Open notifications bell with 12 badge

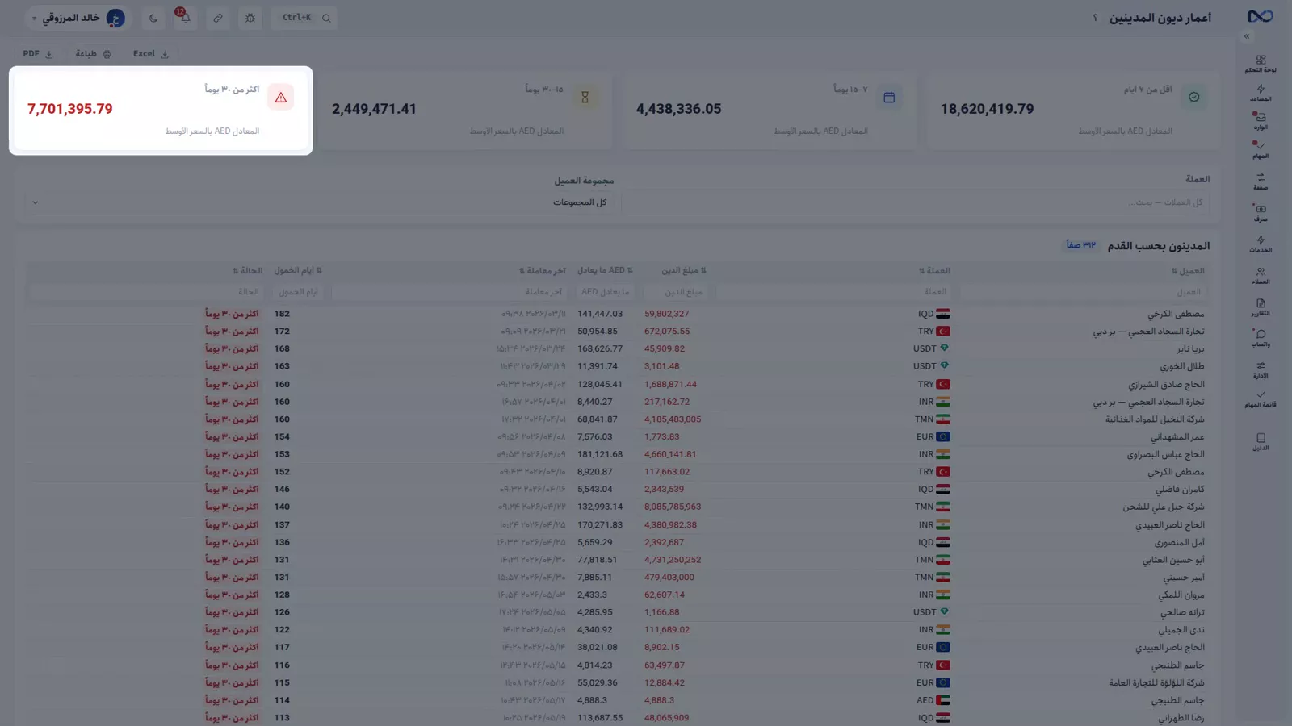(185, 18)
